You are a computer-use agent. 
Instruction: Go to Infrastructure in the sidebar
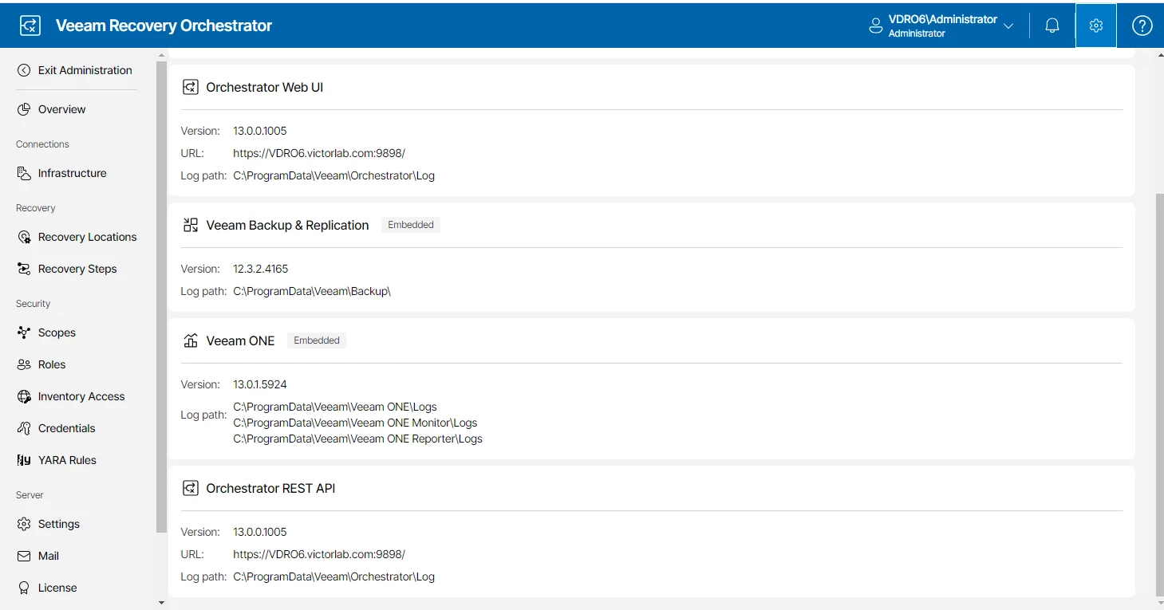coord(72,173)
